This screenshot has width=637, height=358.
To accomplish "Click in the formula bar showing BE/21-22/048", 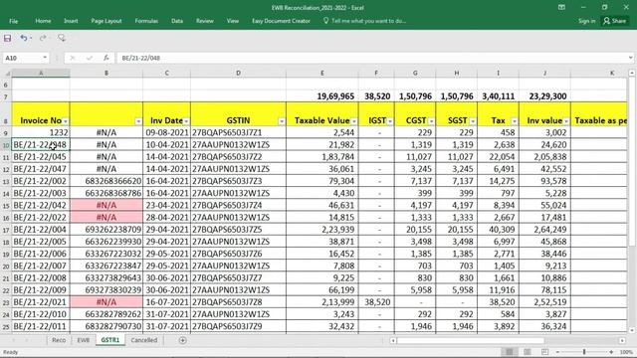I will (371, 58).
